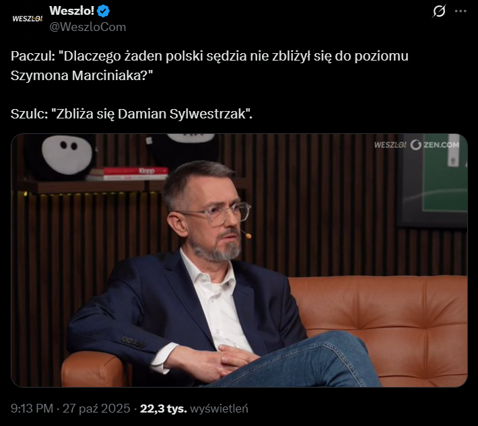Open the @WeszloCom handle link
This screenshot has width=478, height=426.
(88, 27)
